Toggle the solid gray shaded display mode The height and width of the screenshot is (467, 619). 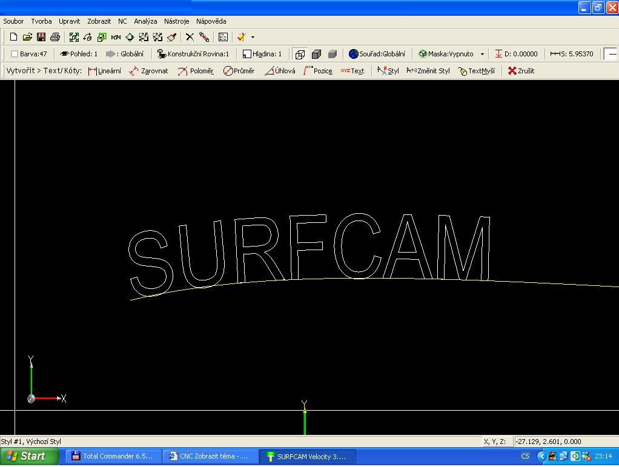[332, 54]
